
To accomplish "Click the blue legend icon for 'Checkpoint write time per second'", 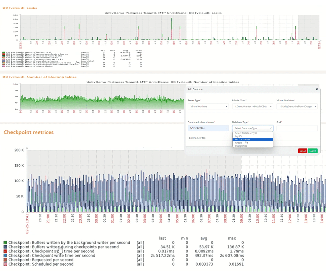I will click(5, 256).
